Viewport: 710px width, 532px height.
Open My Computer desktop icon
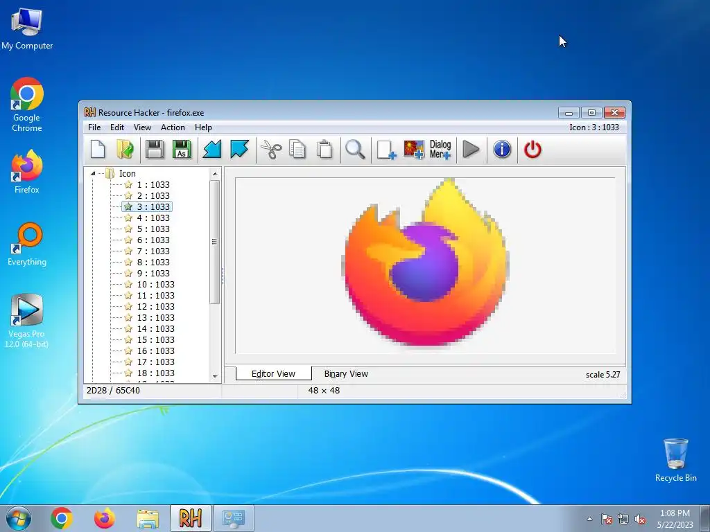click(27, 28)
